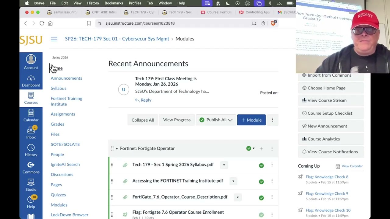Screen dimensions: 390x219
Task: Open the Fortinet Training Institute course link
Action: pyautogui.click(x=66, y=101)
